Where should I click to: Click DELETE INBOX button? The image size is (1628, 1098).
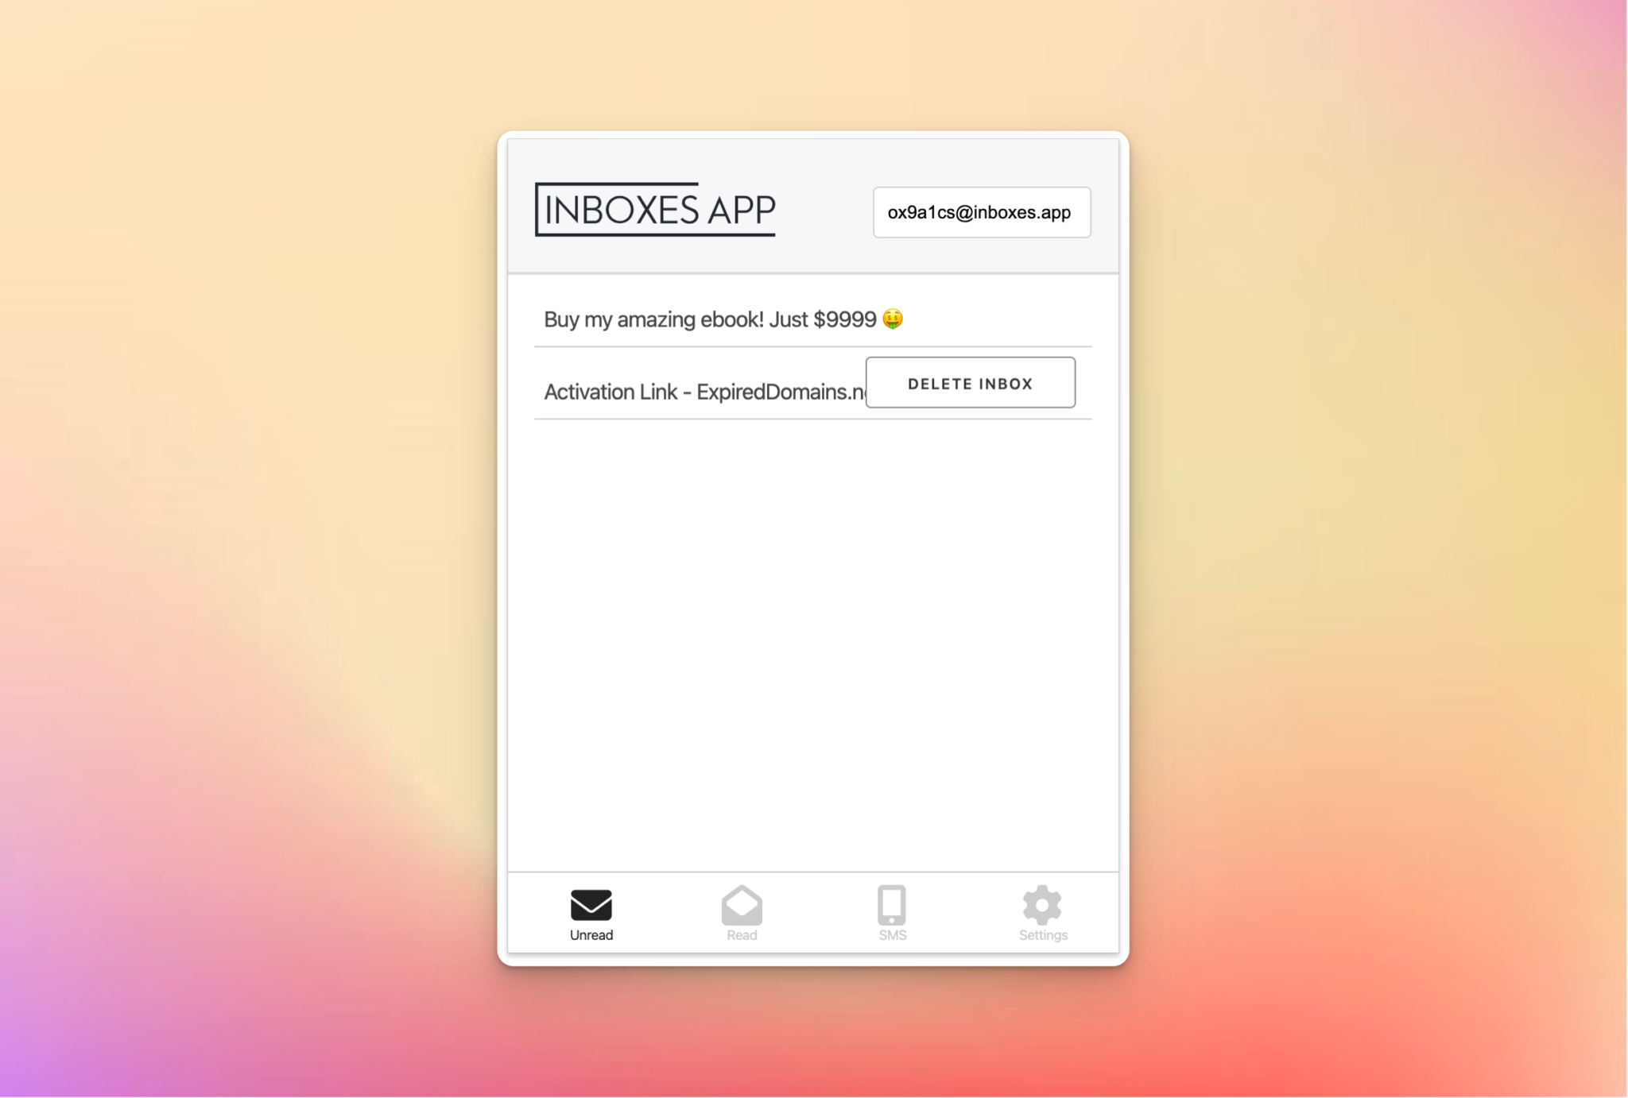point(970,382)
